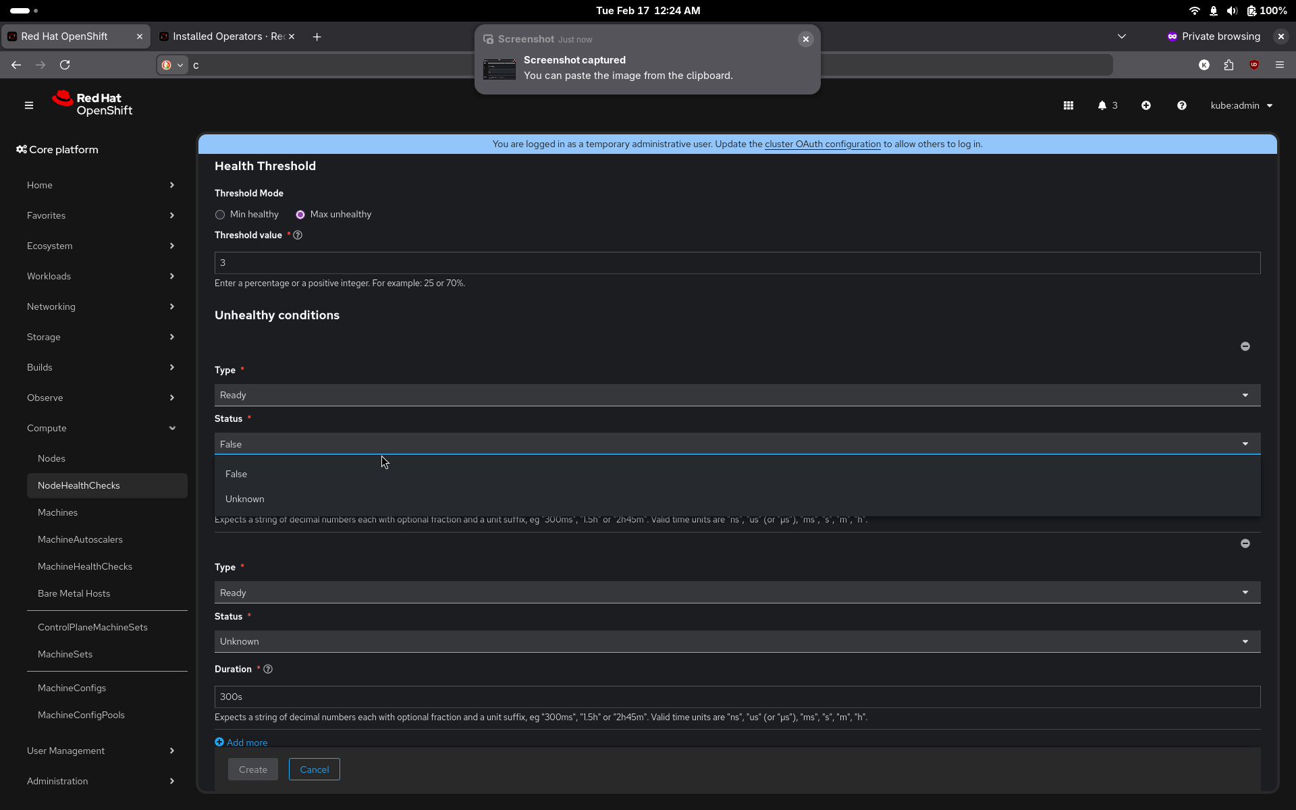Click the Cancel button
1296x810 pixels.
click(314, 769)
